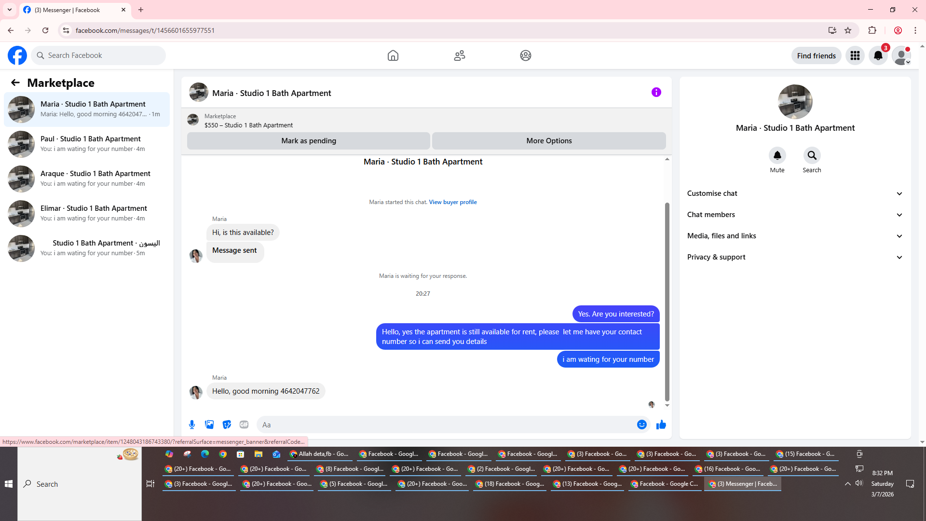The height and width of the screenshot is (521, 926).
Task: Bookmark this tab with the star icon
Action: click(x=848, y=30)
